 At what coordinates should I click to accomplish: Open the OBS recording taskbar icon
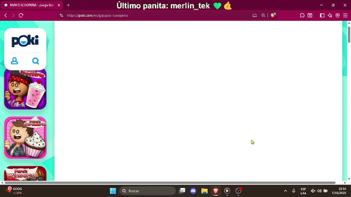pos(239,191)
